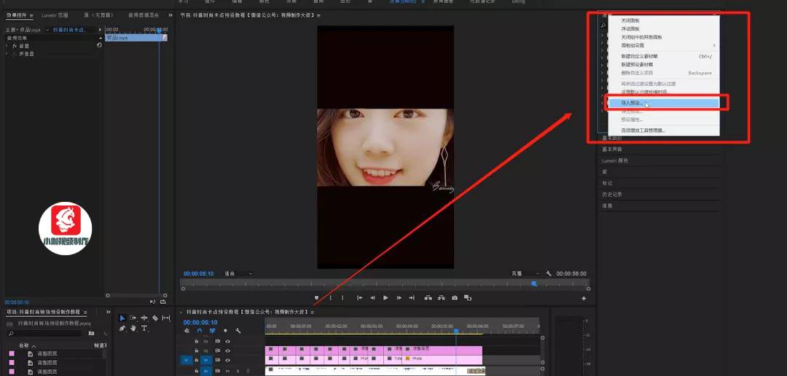The image size is (787, 376).
Task: Open the project panel overflow double-chevron
Action: 108,313
